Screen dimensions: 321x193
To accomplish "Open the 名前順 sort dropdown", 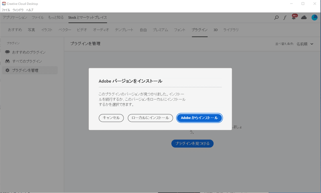I will coord(305,44).
